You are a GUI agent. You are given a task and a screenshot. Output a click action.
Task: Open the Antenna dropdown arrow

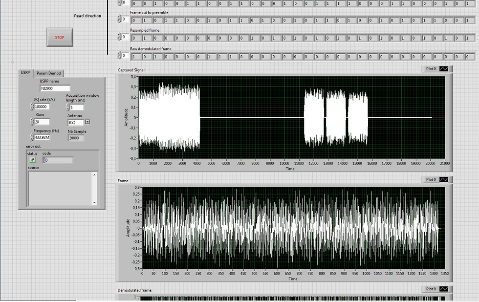[x=87, y=122]
